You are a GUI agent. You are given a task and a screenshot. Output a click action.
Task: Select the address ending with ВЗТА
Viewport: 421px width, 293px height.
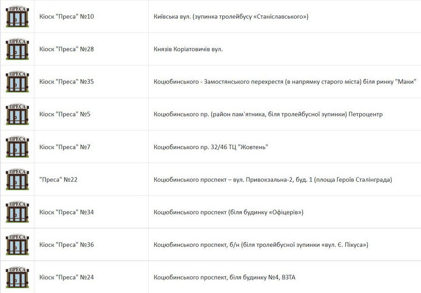click(224, 277)
